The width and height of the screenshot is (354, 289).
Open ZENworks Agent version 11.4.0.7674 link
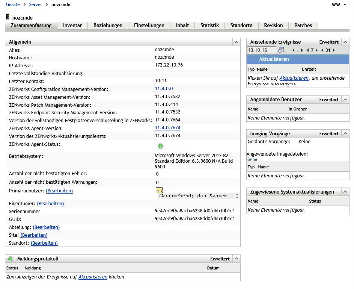pyautogui.click(x=167, y=128)
